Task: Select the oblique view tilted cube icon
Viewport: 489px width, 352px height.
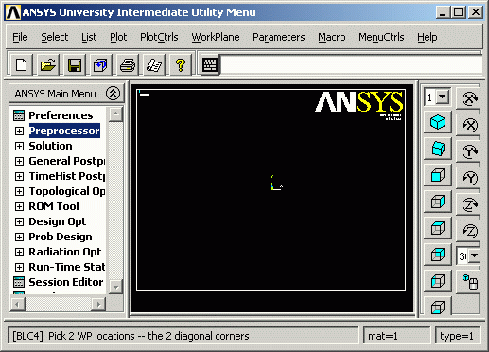Action: (438, 149)
